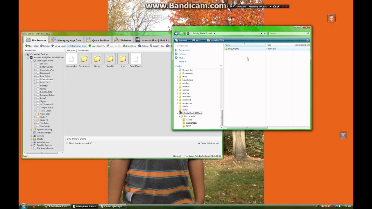
Task: Select the Cache folder in tree
Action: tap(189, 120)
